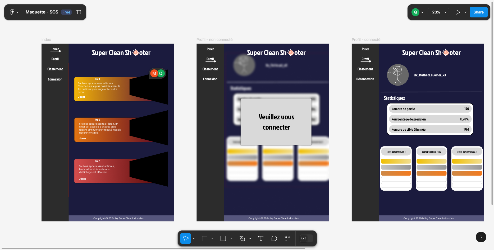
Task: Open the help question mark button
Action: point(481,237)
